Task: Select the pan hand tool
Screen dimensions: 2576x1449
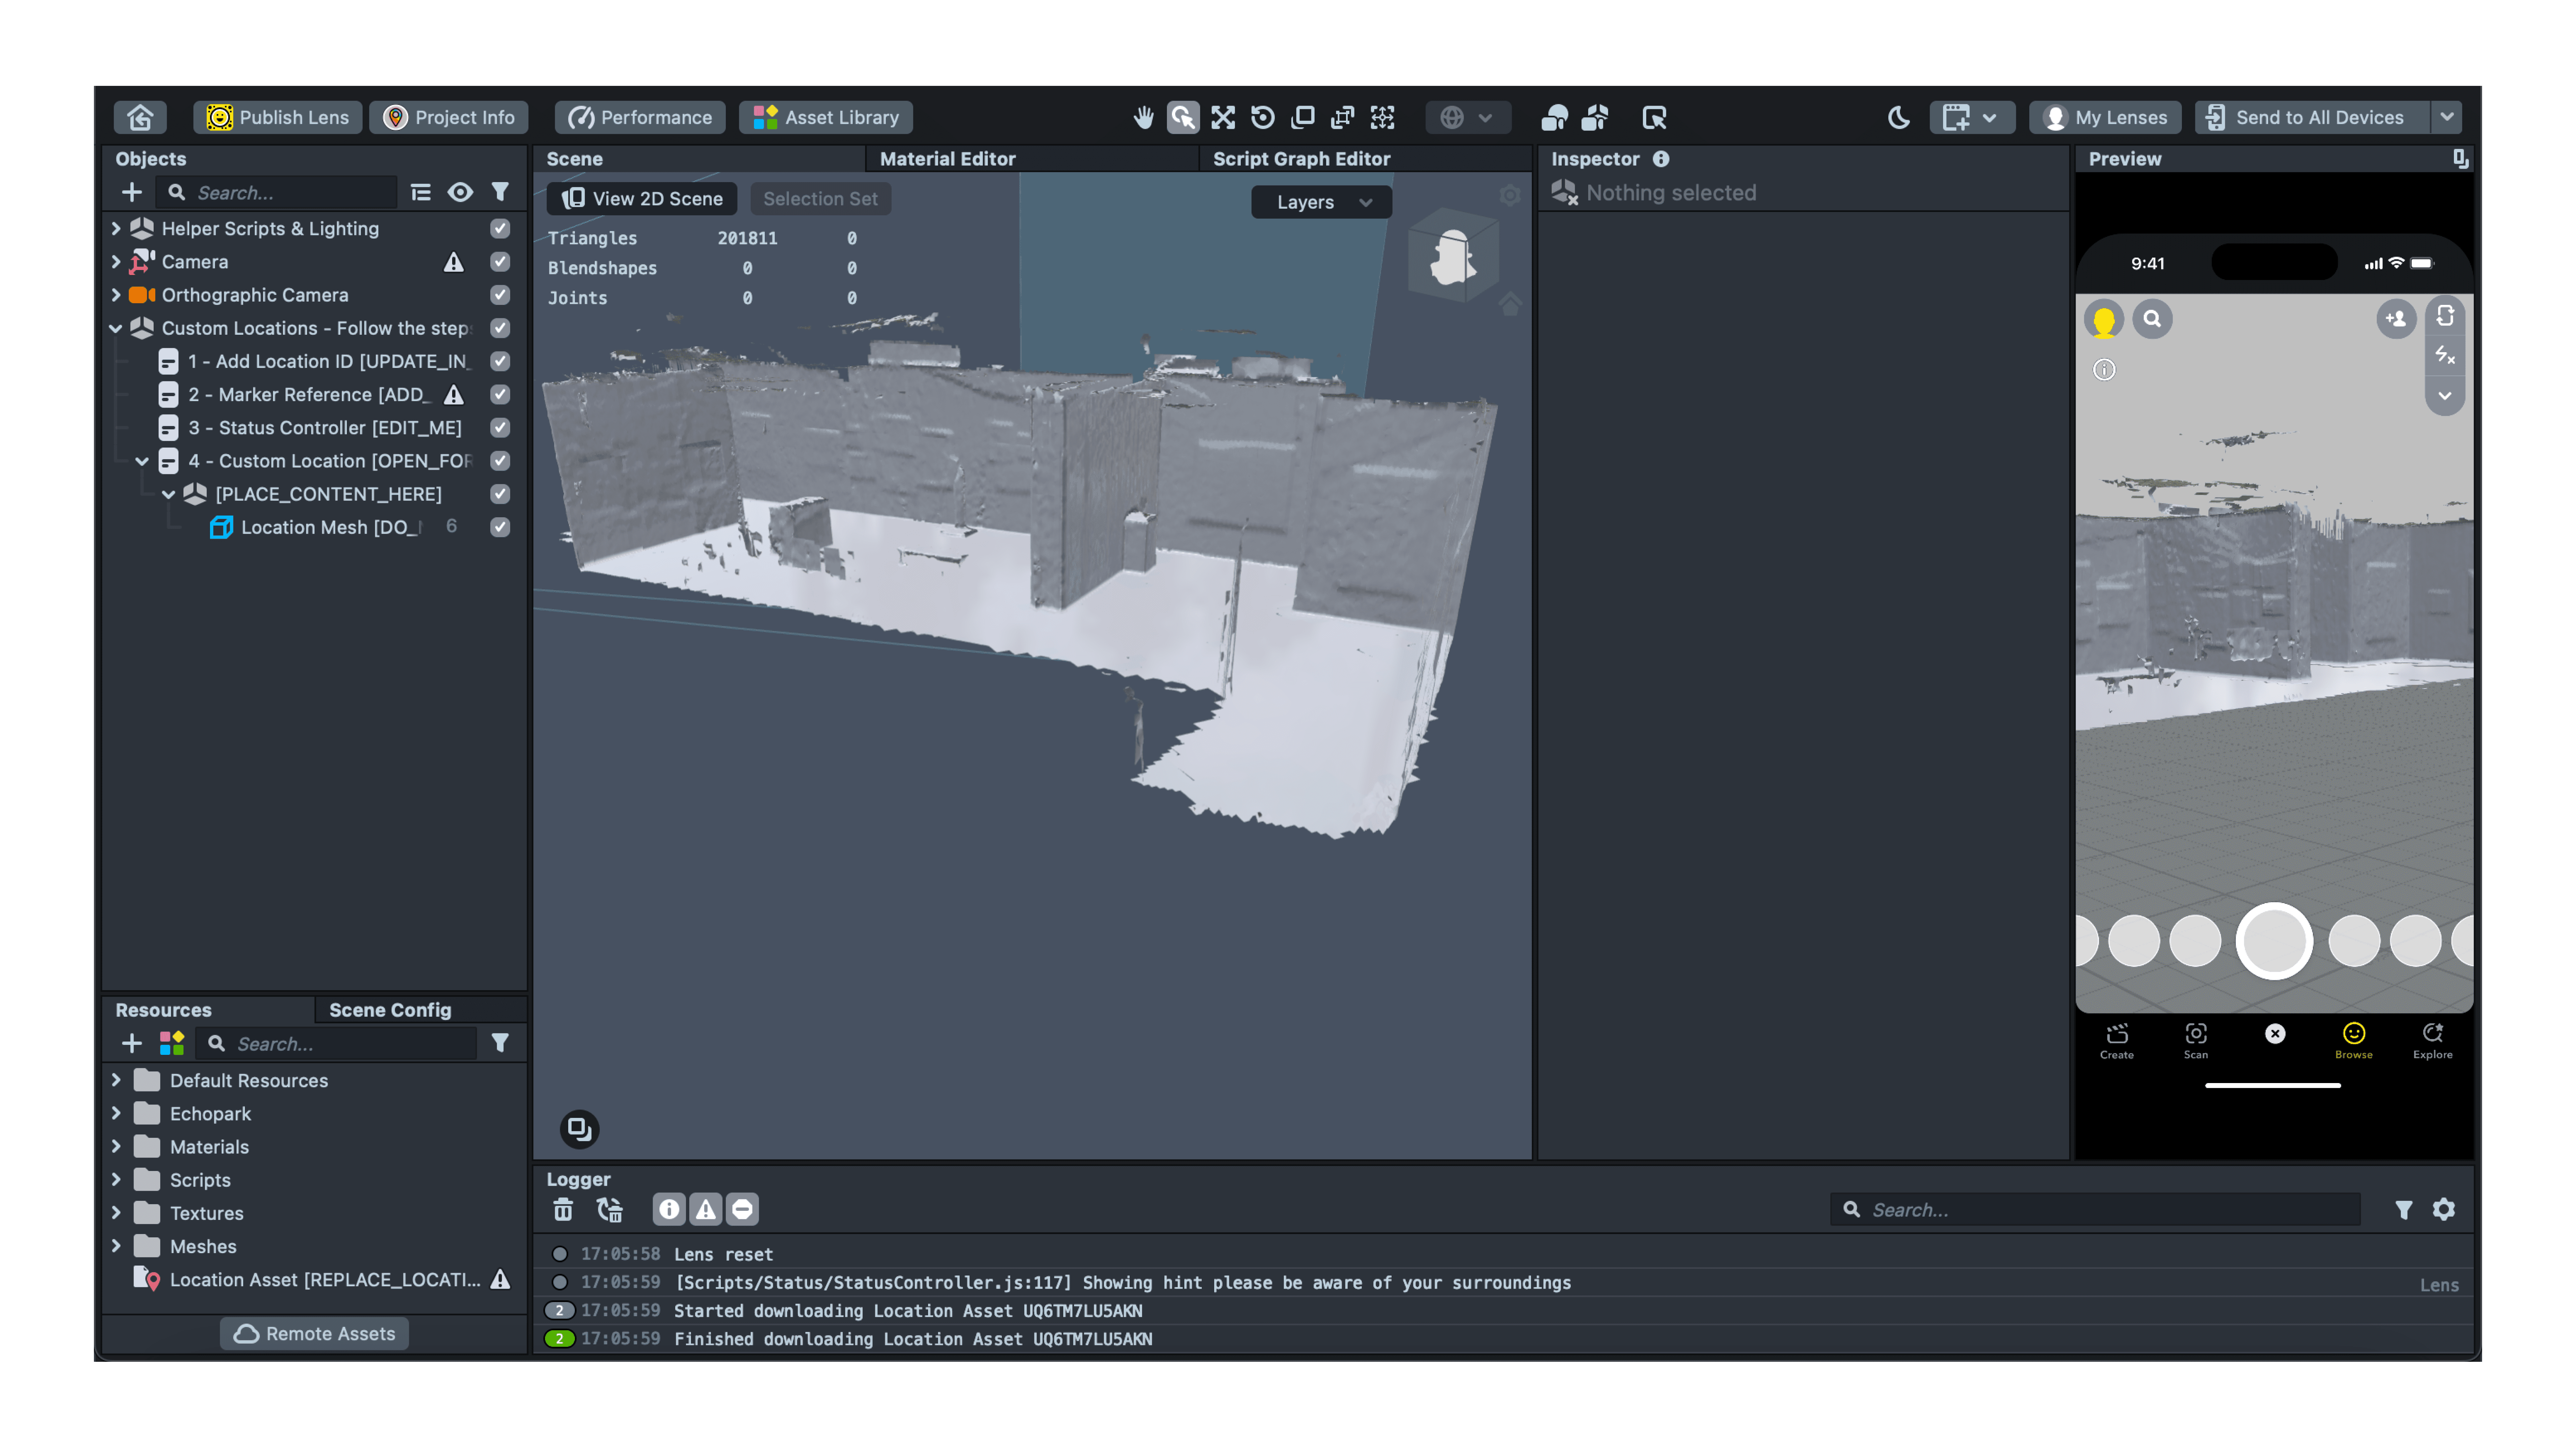Action: point(1143,117)
